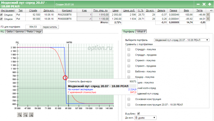The height and width of the screenshot is (121, 214).
Task: Open the Выберите портфель dropdown
Action: point(182,40)
